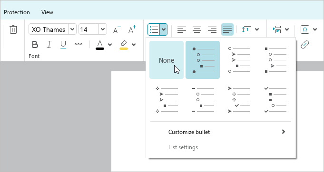This screenshot has height=172, width=324.
Task: Toggle justified text alignment
Action: pyautogui.click(x=227, y=29)
